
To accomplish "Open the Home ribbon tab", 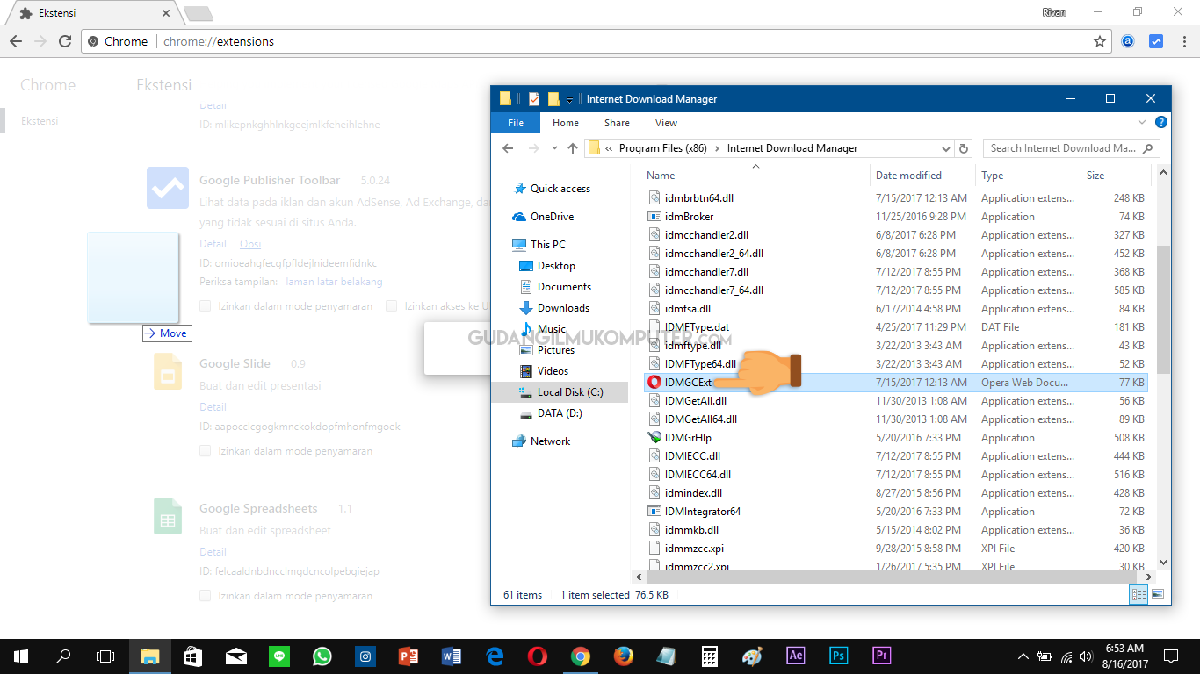I will click(x=566, y=123).
